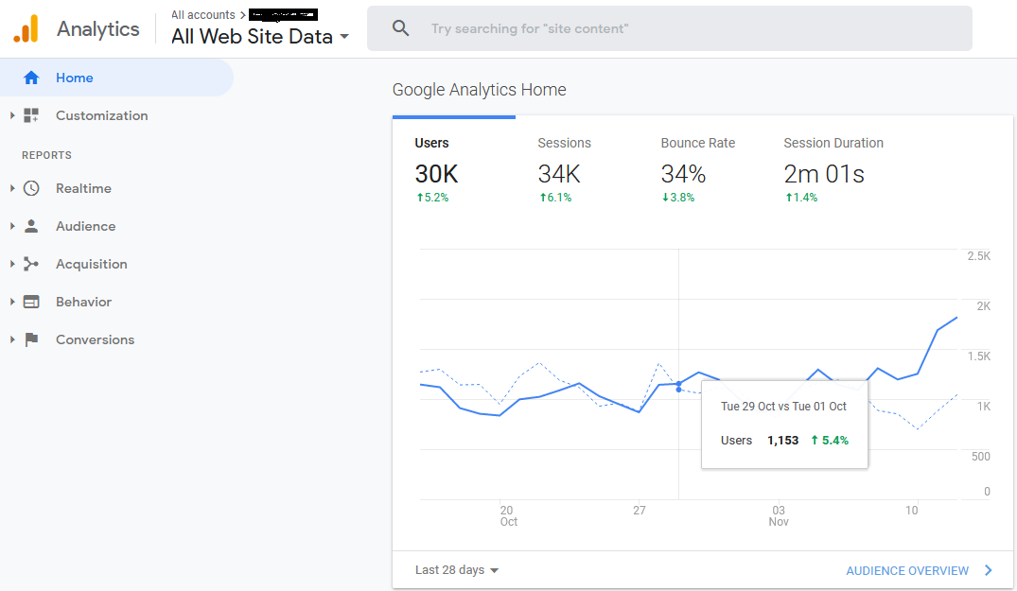Click the tooltip date Tue 29 Oct vs Tue 01 Oct
This screenshot has width=1017, height=591.
[x=783, y=407]
